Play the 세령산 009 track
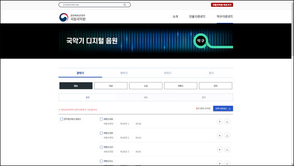 [x=219, y=136]
